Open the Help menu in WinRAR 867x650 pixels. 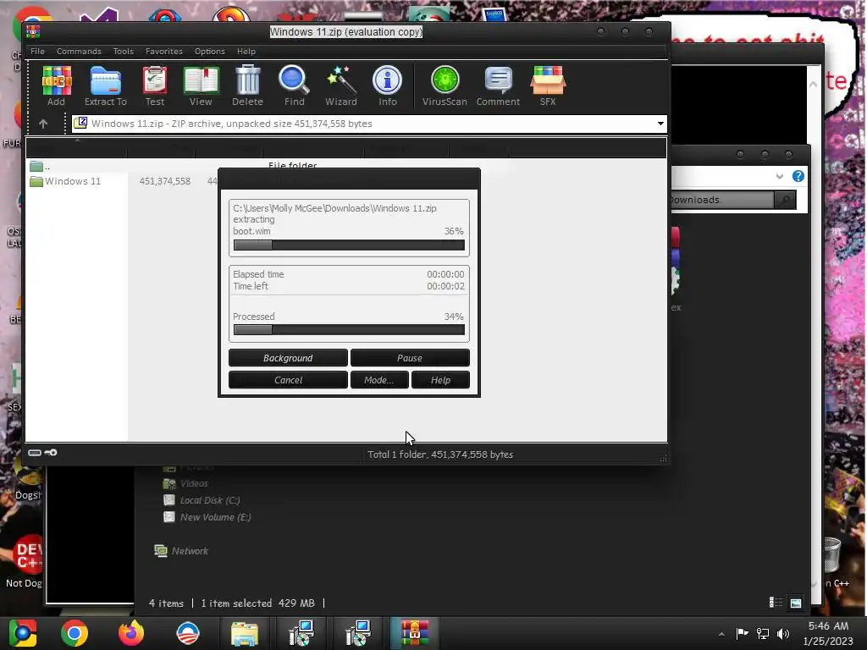[x=246, y=51]
